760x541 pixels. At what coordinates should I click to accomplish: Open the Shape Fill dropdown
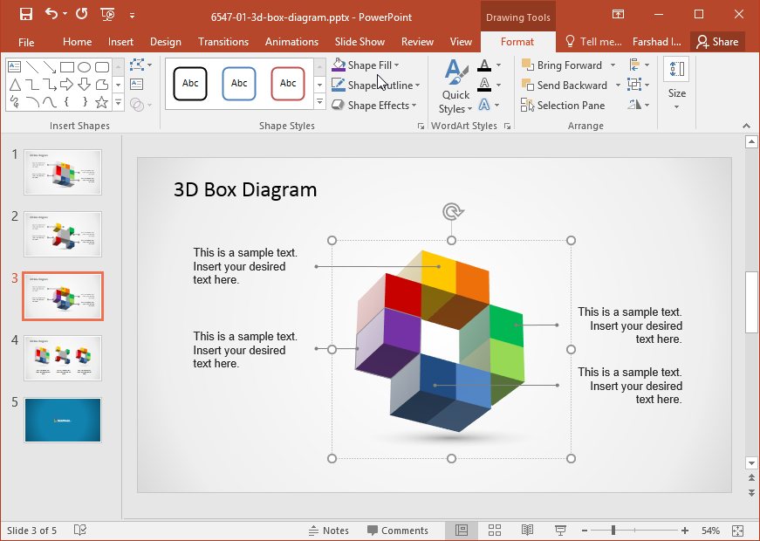point(396,65)
